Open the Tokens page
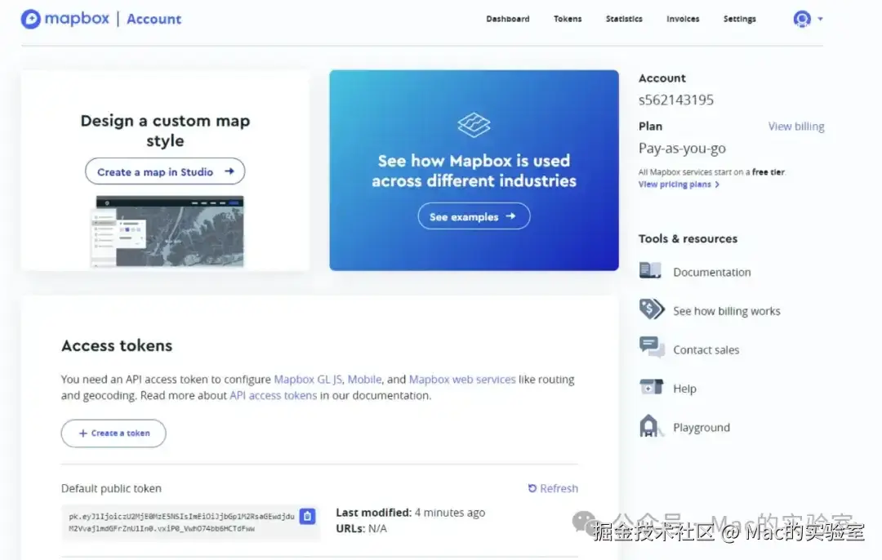Viewport: 882px width, 560px height. (x=568, y=19)
